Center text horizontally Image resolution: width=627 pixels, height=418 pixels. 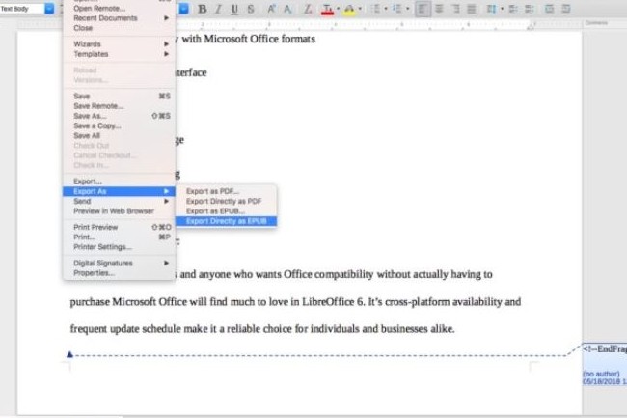[439, 9]
